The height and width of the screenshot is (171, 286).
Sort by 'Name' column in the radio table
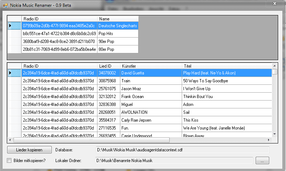(x=118, y=19)
